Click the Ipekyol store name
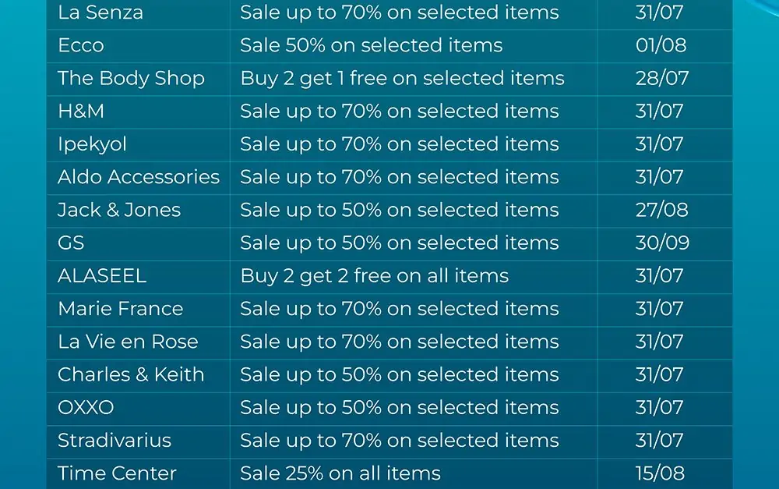 click(x=92, y=144)
